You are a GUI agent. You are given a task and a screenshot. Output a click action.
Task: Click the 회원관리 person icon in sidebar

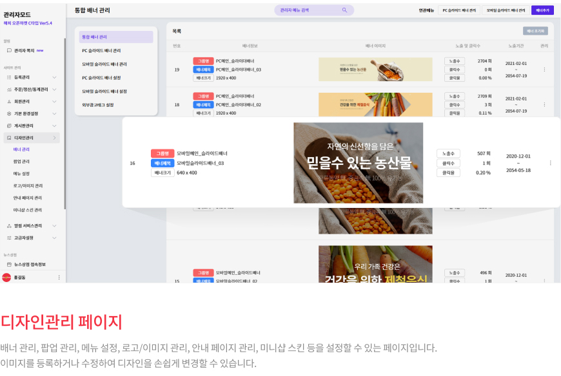(x=9, y=102)
